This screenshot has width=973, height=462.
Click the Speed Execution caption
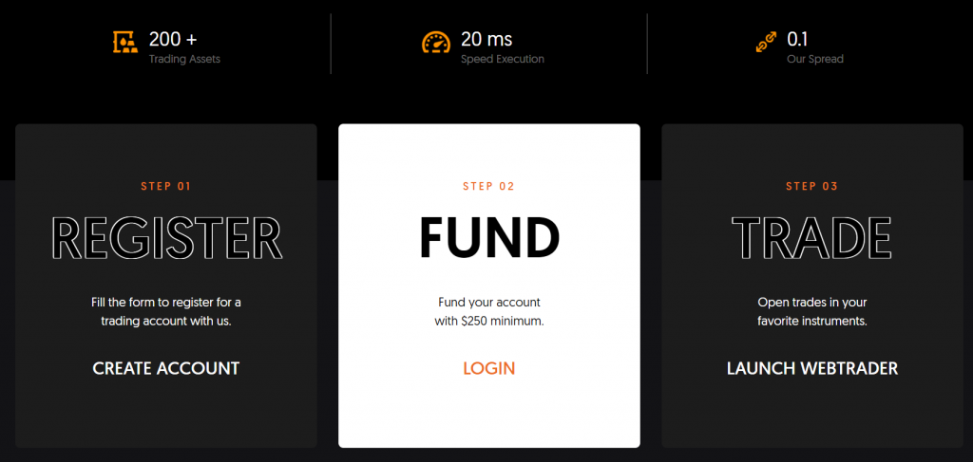[503, 60]
